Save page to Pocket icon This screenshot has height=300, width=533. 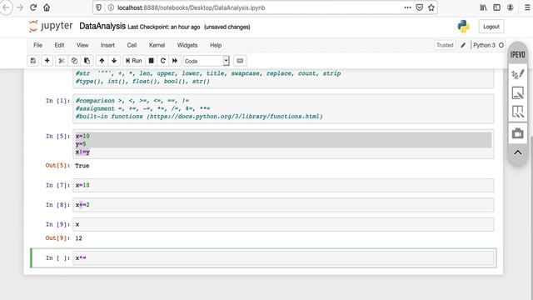click(420, 7)
